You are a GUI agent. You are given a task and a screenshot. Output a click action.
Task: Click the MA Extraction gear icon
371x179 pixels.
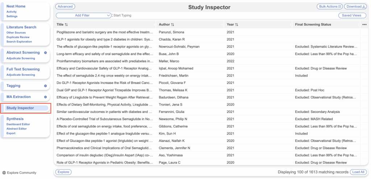(x=45, y=97)
